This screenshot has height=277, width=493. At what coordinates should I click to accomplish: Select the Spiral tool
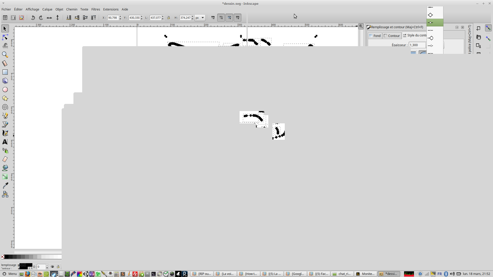[5, 107]
